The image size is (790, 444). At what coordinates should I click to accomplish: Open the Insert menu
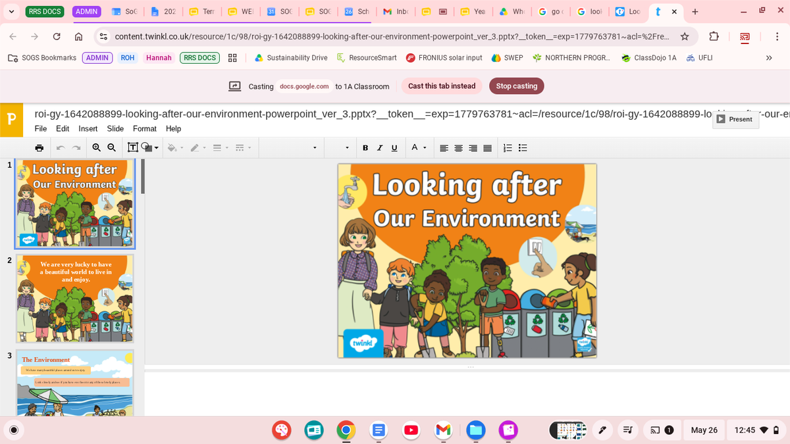pos(88,128)
